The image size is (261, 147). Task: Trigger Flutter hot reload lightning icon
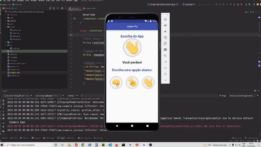point(230,4)
